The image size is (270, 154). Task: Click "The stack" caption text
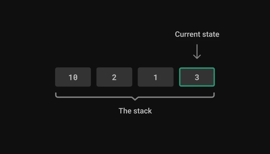click(135, 111)
